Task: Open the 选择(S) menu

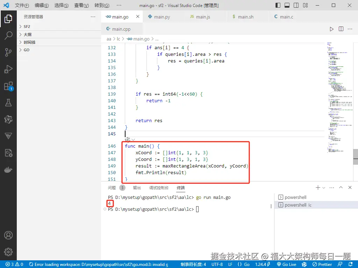Action: (61, 5)
